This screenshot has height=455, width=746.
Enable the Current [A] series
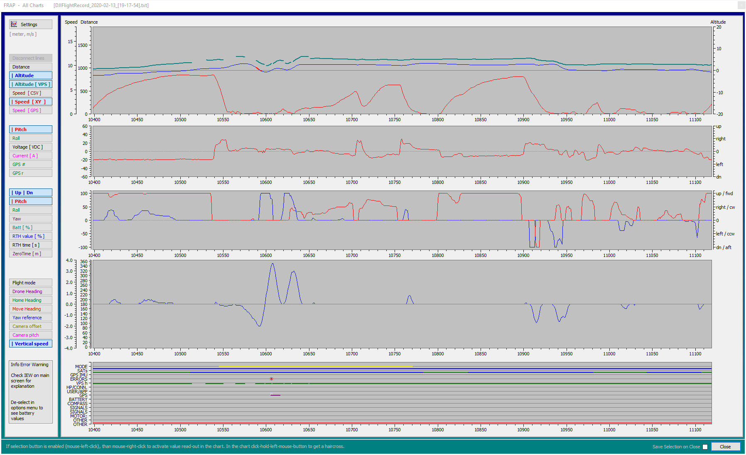pos(31,156)
